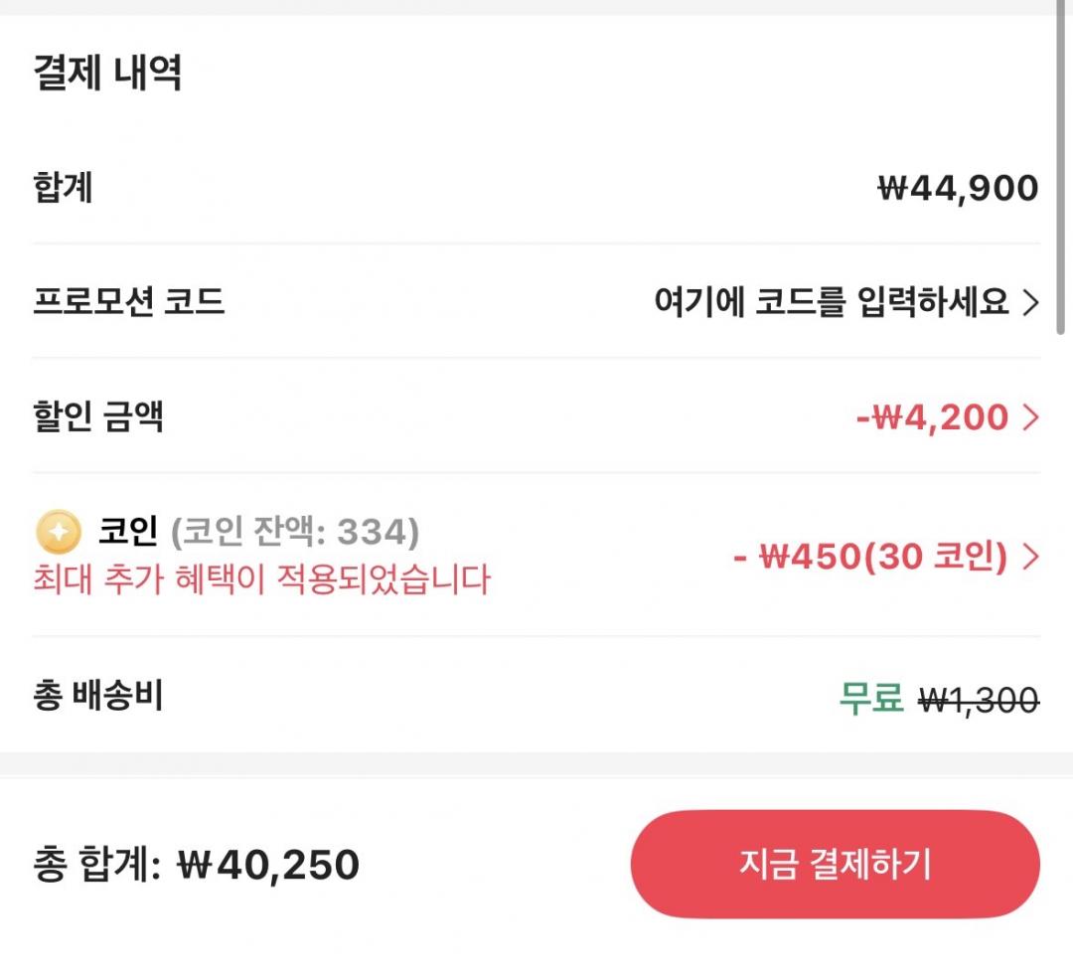Open 할인 금액 details chevron
This screenshot has height=978, width=1073.
point(1030,417)
